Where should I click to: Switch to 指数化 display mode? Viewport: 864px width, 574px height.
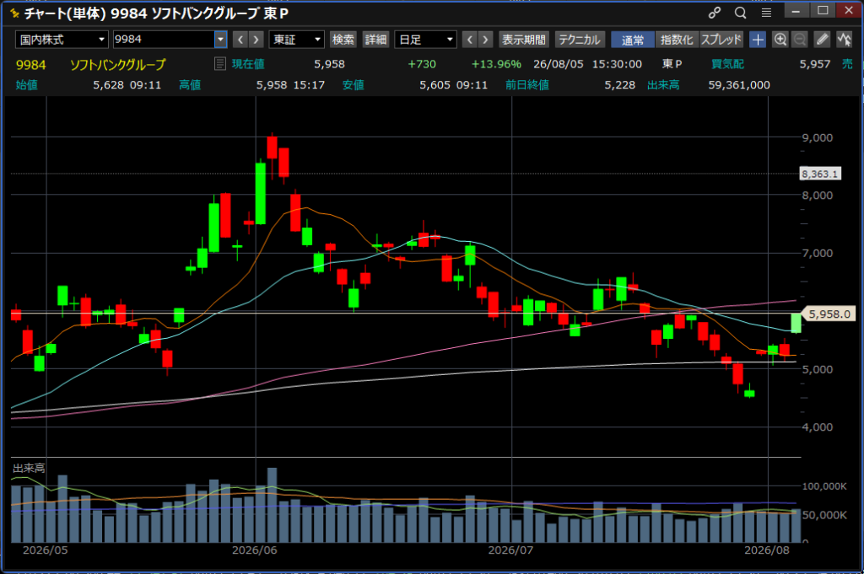point(677,39)
